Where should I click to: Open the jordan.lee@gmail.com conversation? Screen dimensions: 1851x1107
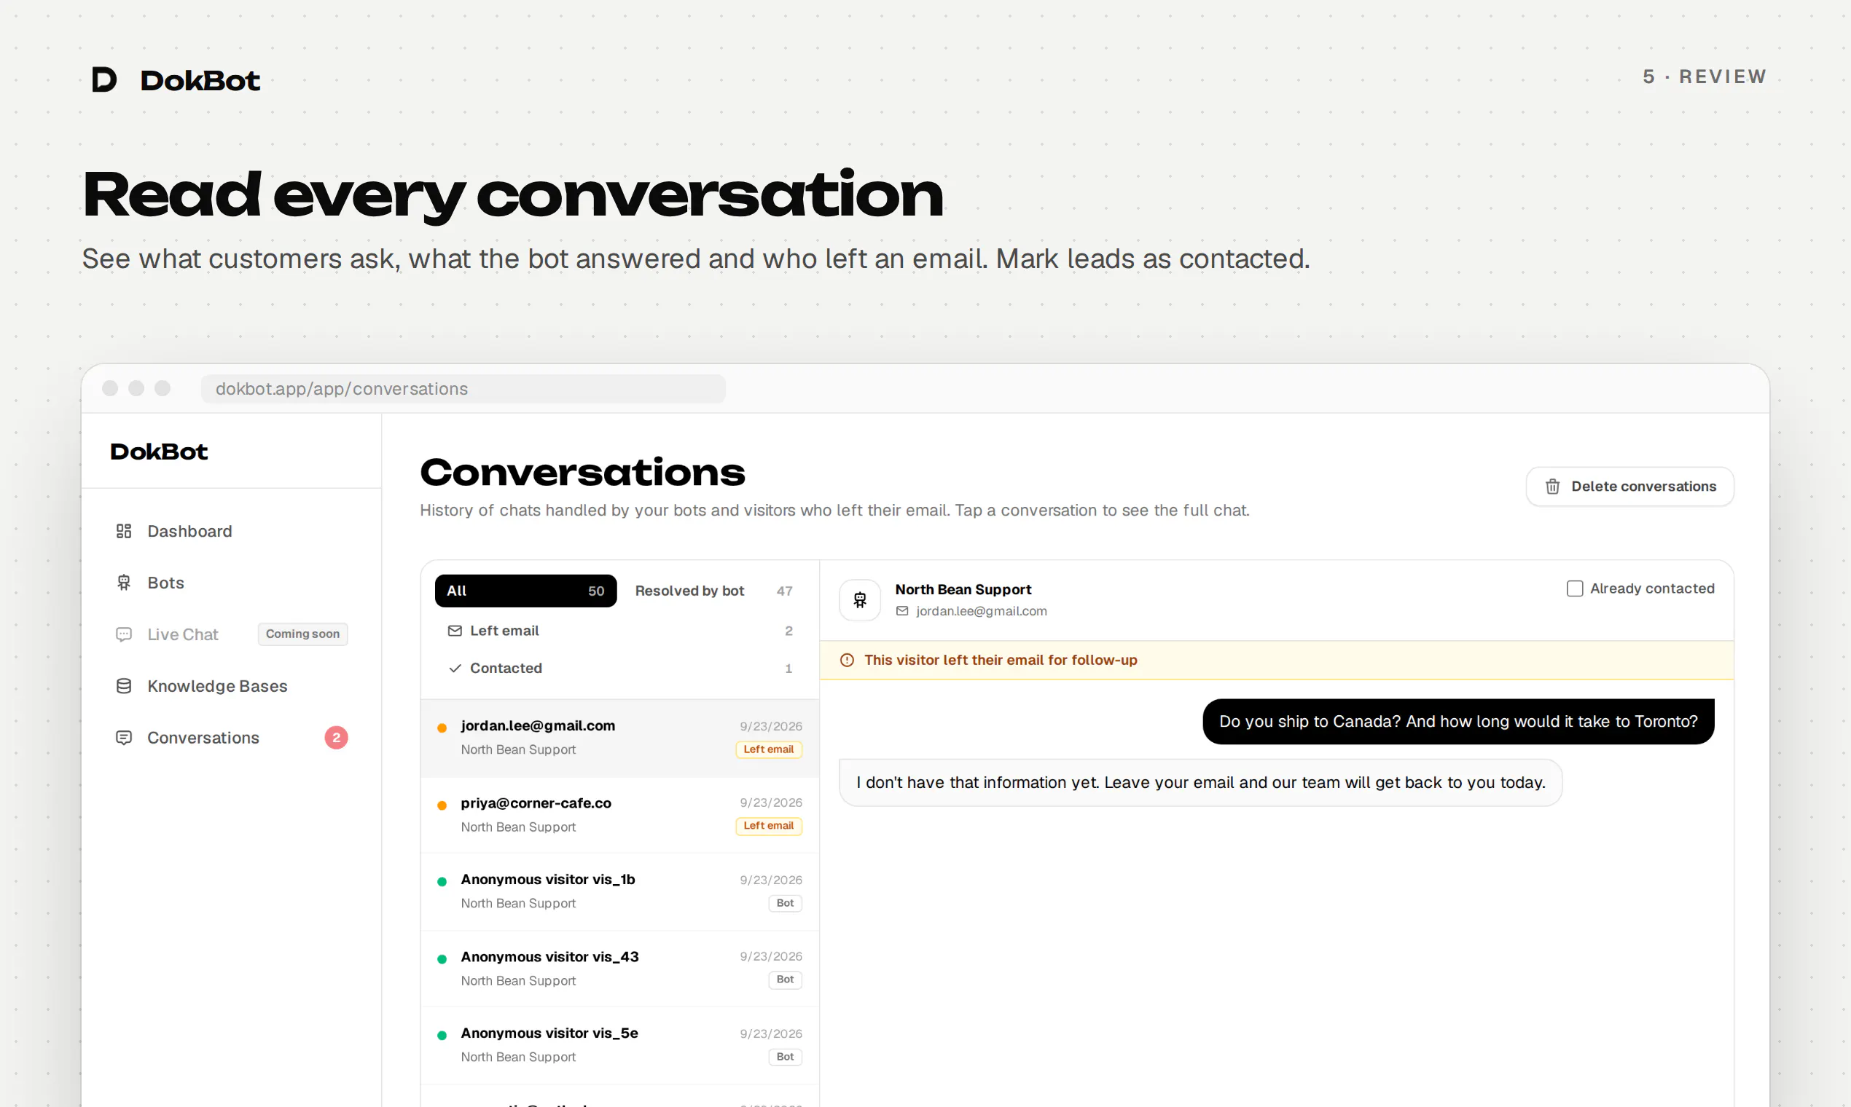619,738
